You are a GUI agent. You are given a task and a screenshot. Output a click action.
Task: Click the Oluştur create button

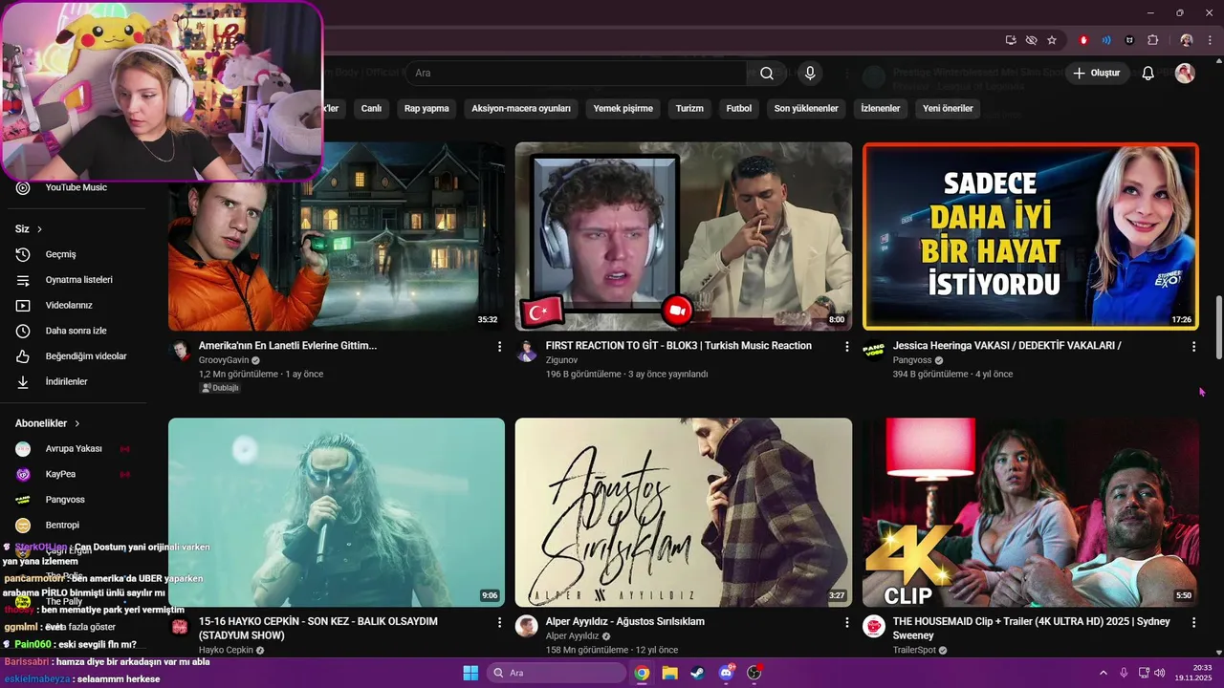coord(1096,74)
